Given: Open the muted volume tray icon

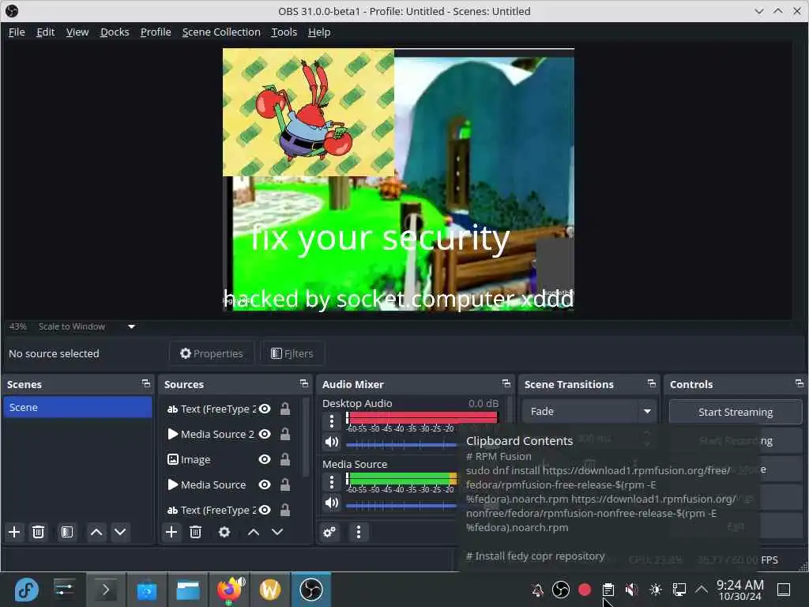Looking at the screenshot, I should pos(631,590).
